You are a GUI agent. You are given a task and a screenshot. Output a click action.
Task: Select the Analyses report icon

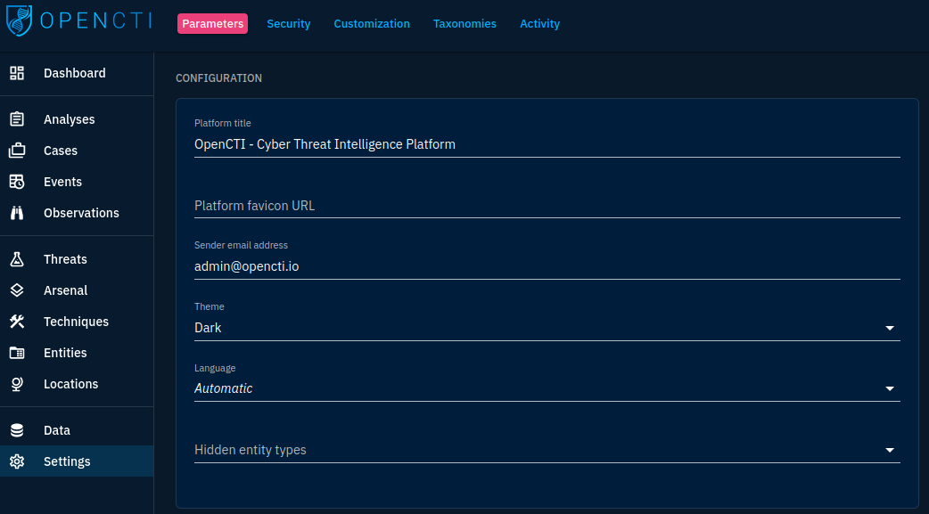point(16,118)
